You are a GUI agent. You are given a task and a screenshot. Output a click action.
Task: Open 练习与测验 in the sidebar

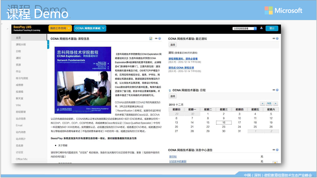(22, 78)
